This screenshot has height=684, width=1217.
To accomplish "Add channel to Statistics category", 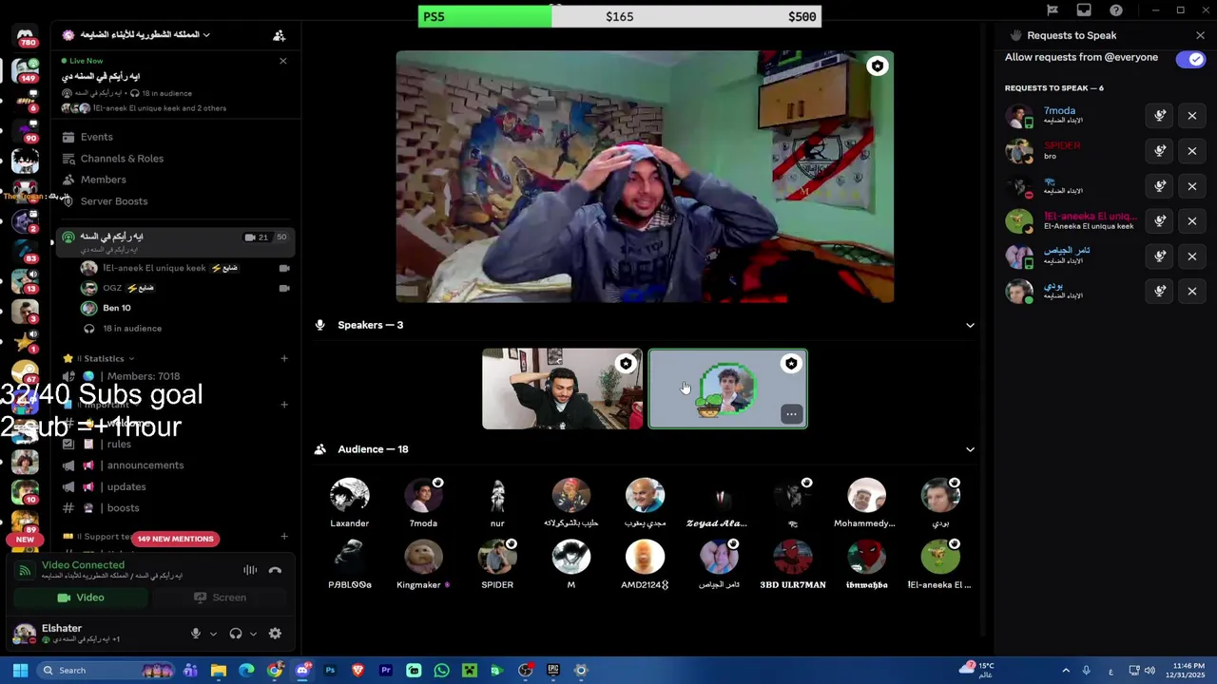I will (x=283, y=358).
